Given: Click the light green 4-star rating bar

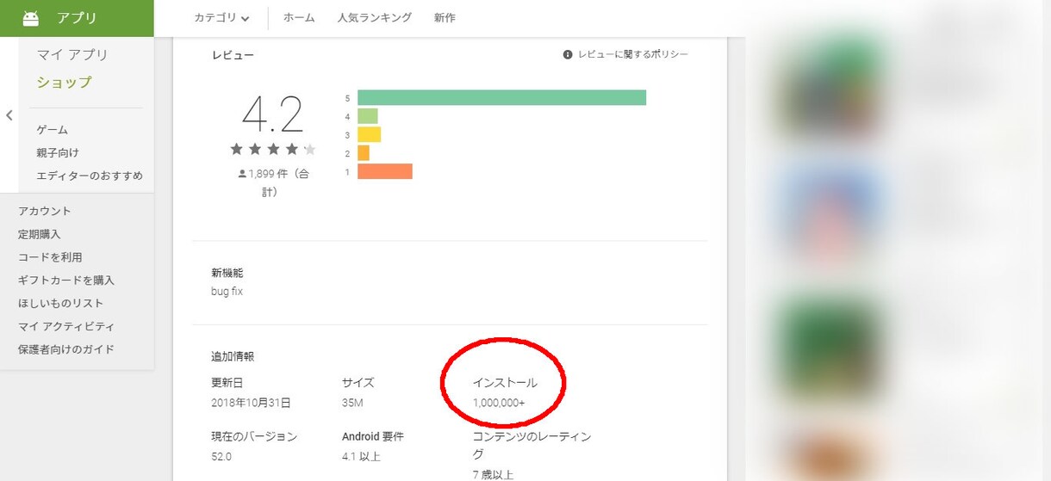Looking at the screenshot, I should coord(368,116).
